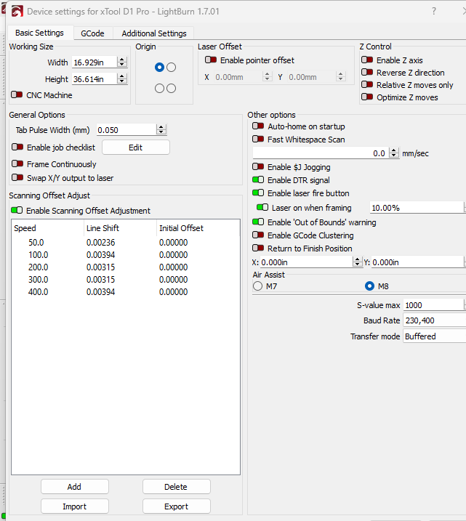Click the framing power 10.00% field

pyautogui.click(x=417, y=208)
